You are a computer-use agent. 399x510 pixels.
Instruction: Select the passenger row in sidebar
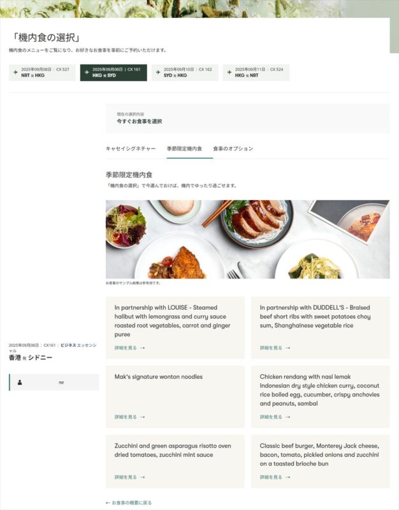(54, 382)
